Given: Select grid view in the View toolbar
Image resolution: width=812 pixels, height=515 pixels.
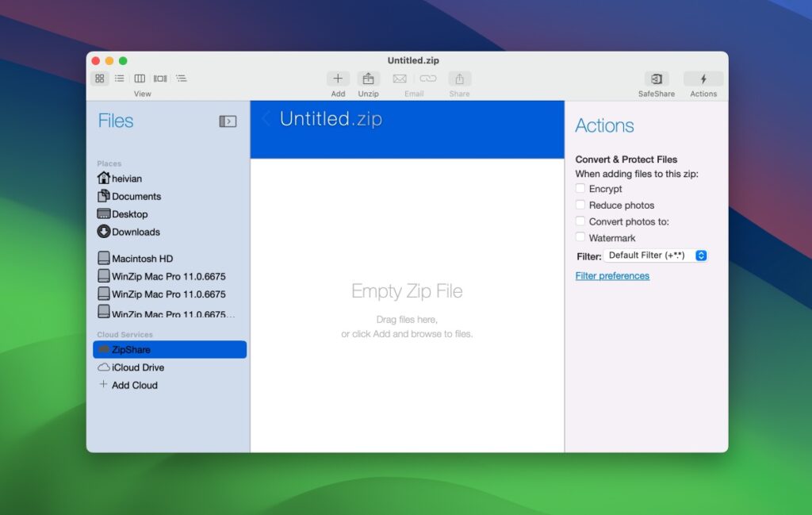Looking at the screenshot, I should [x=100, y=78].
